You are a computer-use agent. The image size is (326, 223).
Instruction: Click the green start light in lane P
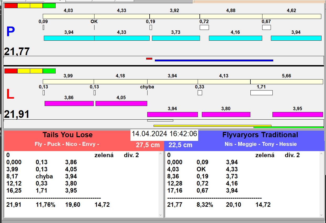49,6
